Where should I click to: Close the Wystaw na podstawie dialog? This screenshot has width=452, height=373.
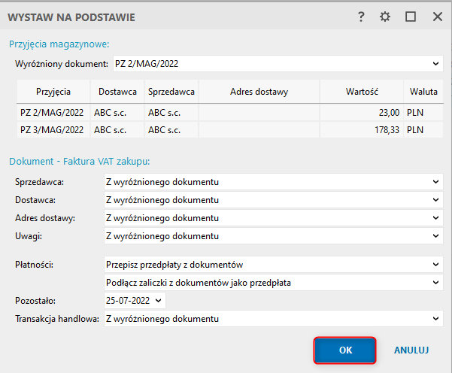coord(437,17)
